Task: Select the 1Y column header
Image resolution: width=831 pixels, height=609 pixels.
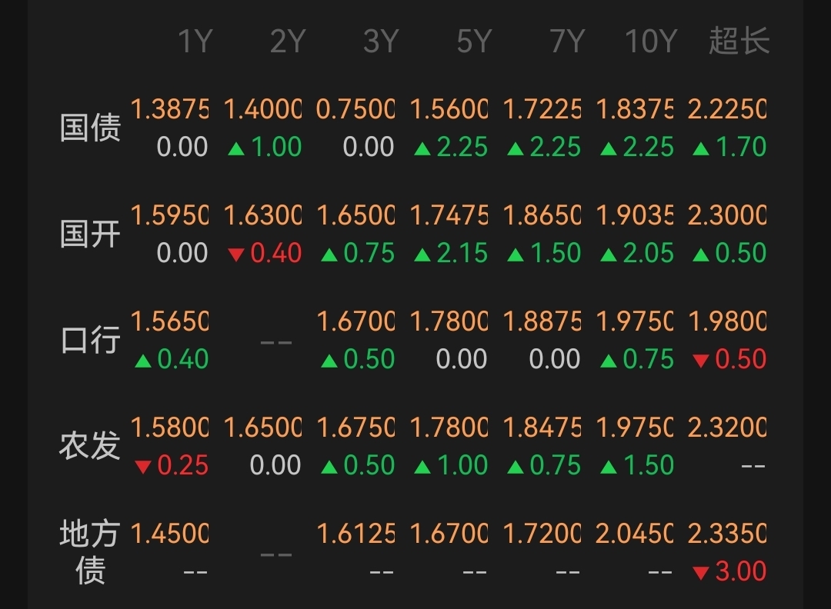Action: coord(195,42)
